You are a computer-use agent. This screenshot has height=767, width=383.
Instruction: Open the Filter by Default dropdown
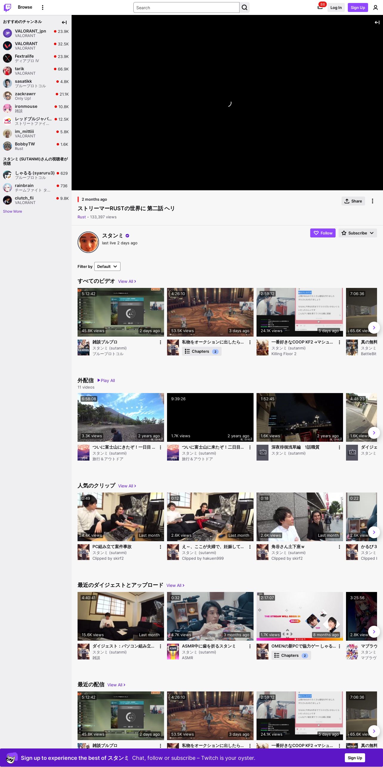107,266
